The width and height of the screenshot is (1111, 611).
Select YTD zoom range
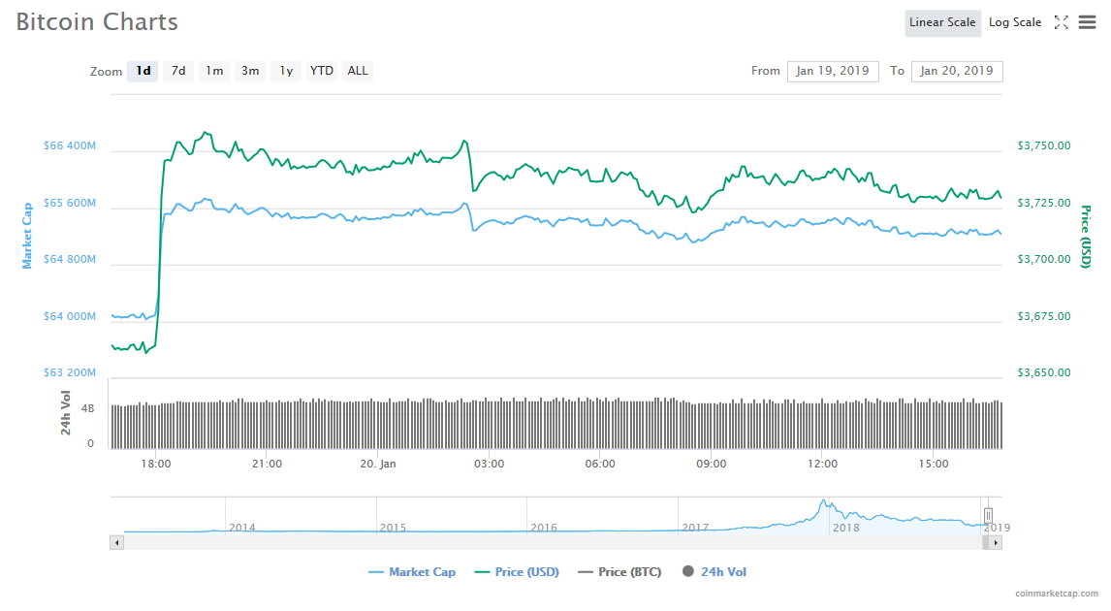(322, 71)
